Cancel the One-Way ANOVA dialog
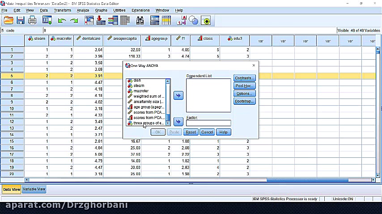Viewport: 382px width, 214px height. click(x=207, y=132)
